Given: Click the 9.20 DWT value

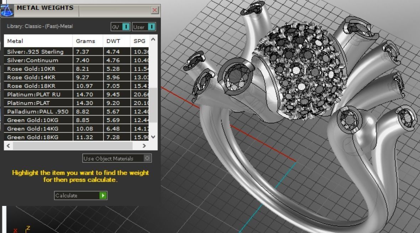Looking at the screenshot, I should tap(113, 103).
